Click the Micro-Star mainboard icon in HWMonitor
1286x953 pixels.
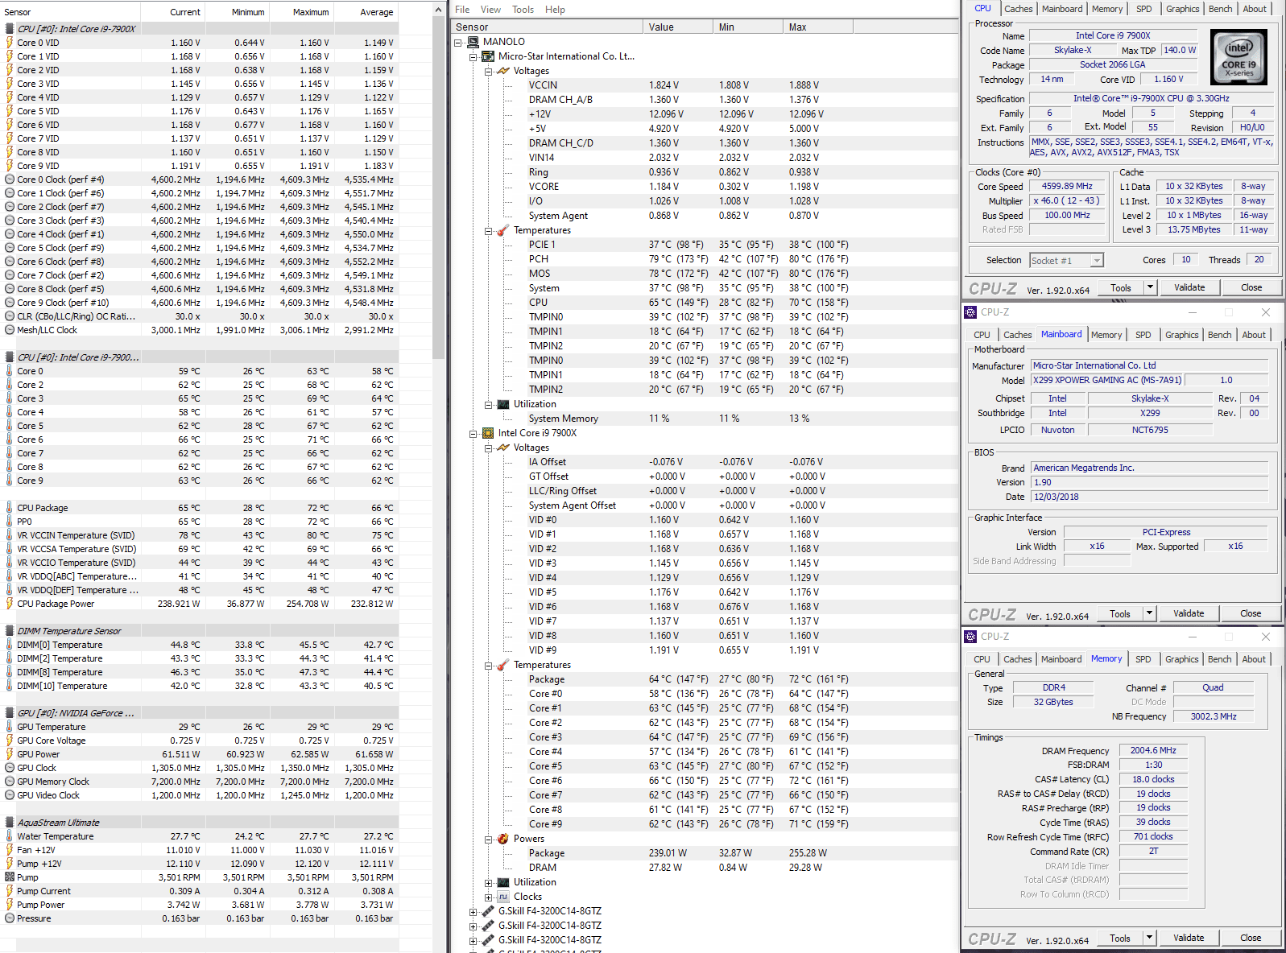[488, 56]
